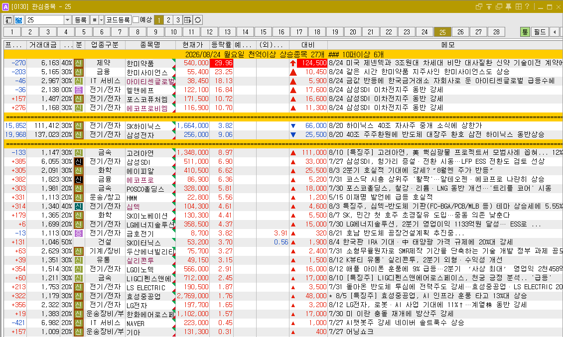The image size is (563, 337).
Task: Select the NAVER stock name
Action: click(136, 324)
